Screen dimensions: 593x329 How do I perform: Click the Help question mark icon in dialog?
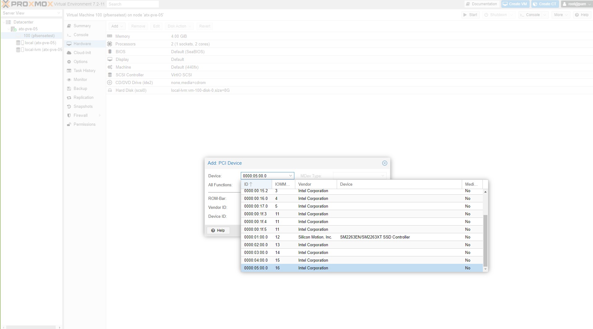click(x=213, y=230)
